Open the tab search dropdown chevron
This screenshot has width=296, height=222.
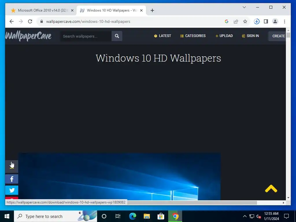[x=244, y=7]
